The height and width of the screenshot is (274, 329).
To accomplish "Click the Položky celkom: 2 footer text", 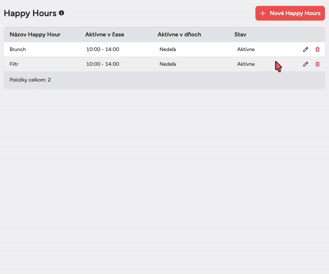I will [x=30, y=80].
